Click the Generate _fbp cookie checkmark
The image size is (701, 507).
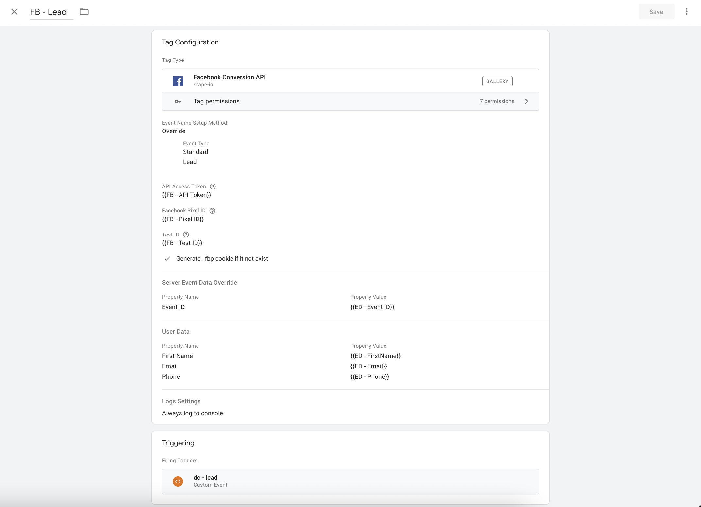click(167, 259)
